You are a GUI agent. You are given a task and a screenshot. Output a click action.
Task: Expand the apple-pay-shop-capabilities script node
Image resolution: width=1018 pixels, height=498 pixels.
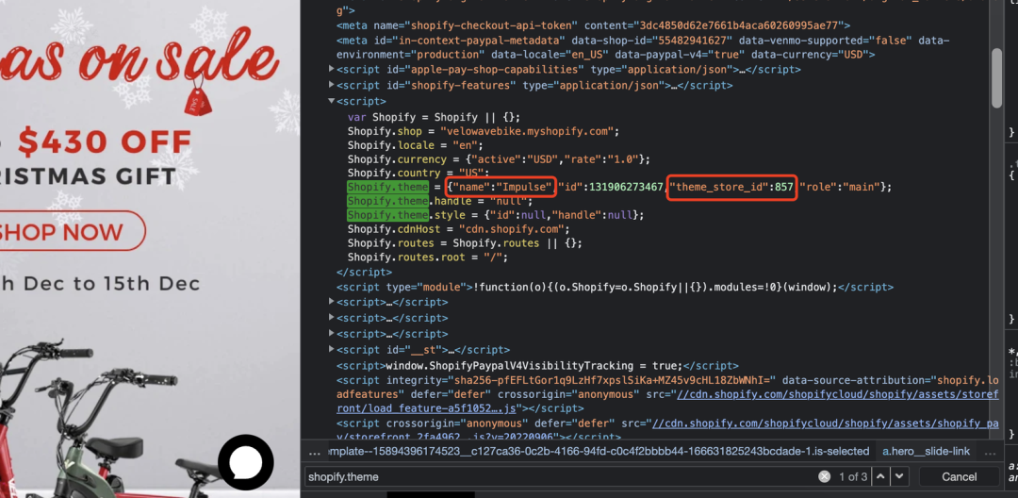(x=332, y=69)
